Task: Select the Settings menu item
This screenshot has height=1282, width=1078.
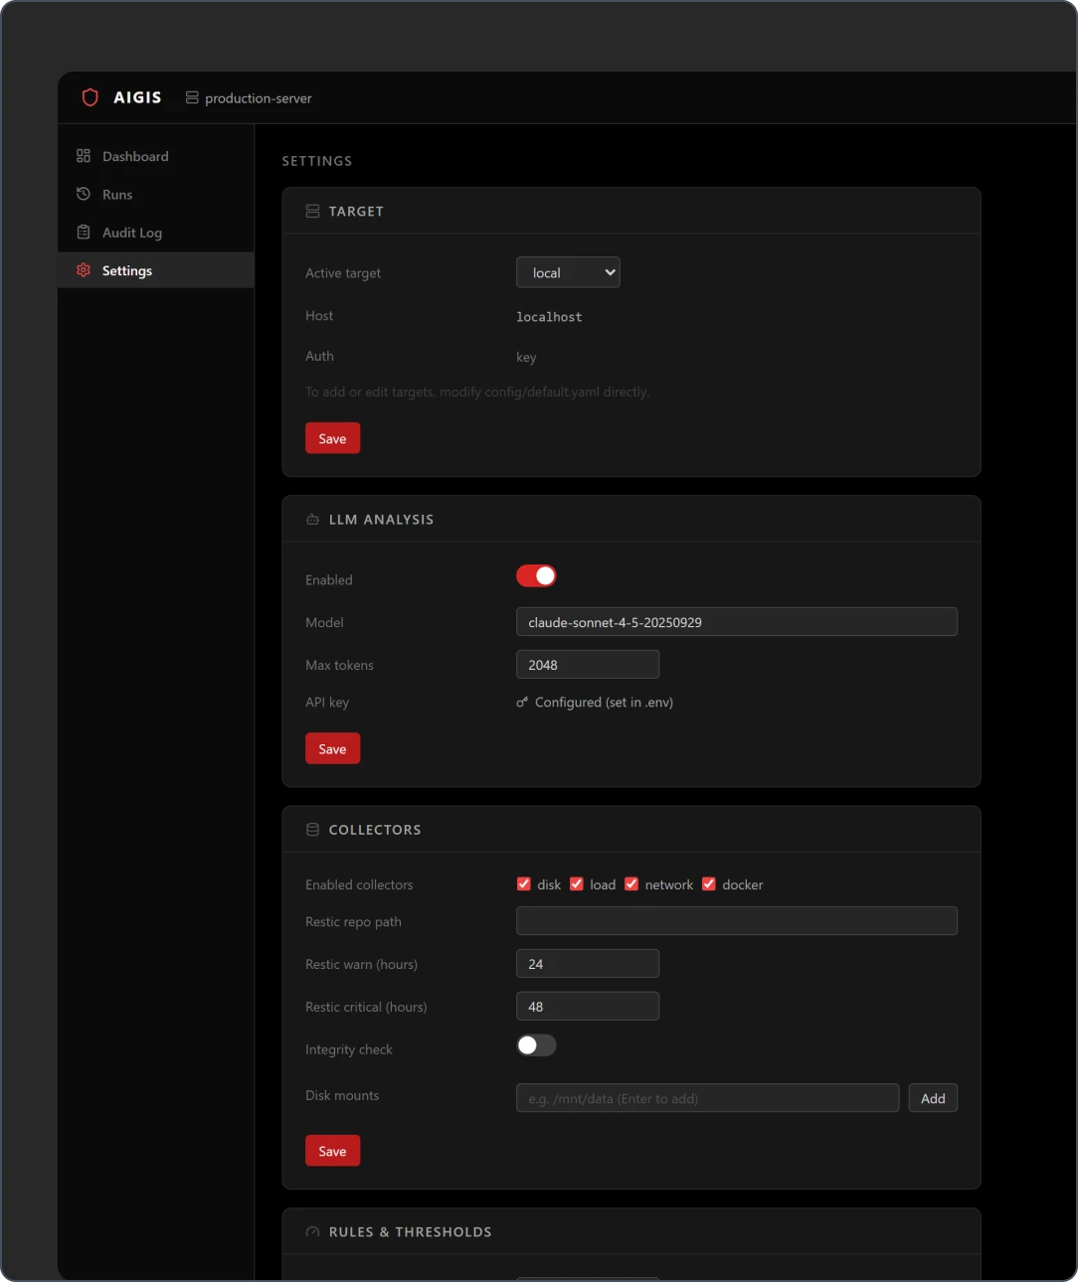Action: [156, 270]
